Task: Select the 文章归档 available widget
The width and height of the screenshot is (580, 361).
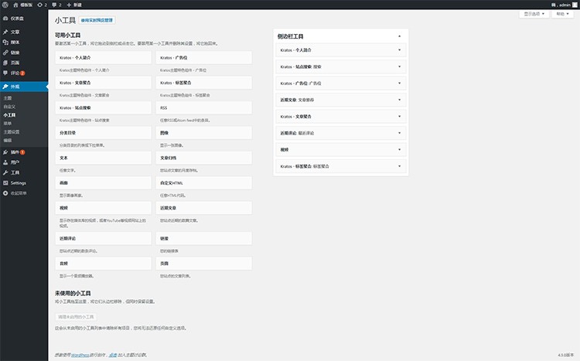Action: pos(204,158)
